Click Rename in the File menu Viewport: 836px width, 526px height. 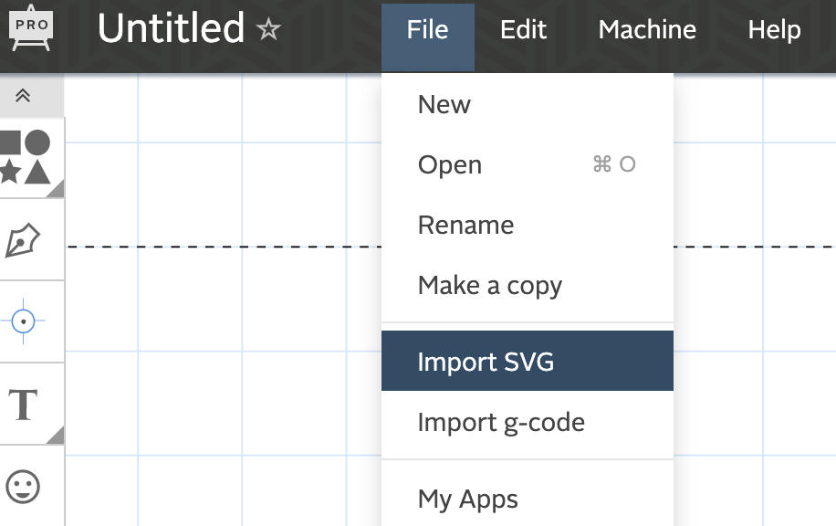[465, 226]
